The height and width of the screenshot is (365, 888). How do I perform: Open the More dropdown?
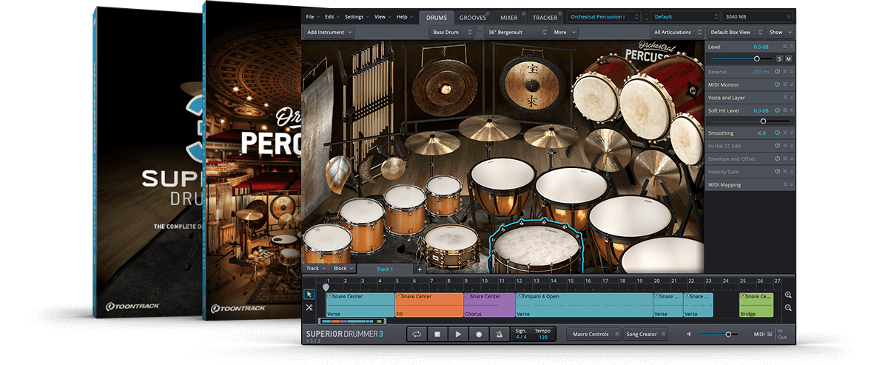(565, 32)
